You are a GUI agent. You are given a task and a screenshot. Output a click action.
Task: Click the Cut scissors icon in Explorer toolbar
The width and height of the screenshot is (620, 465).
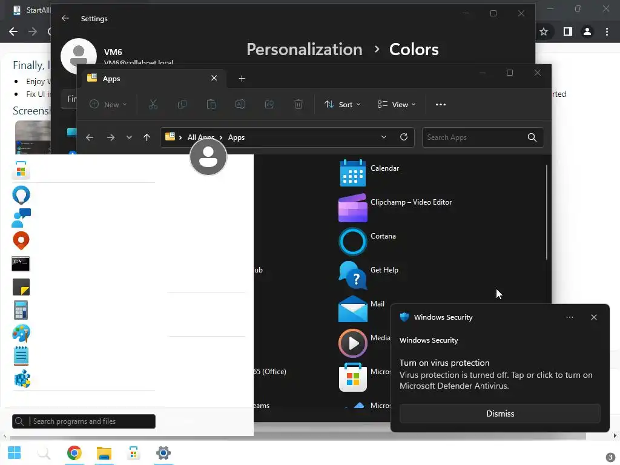tap(153, 104)
